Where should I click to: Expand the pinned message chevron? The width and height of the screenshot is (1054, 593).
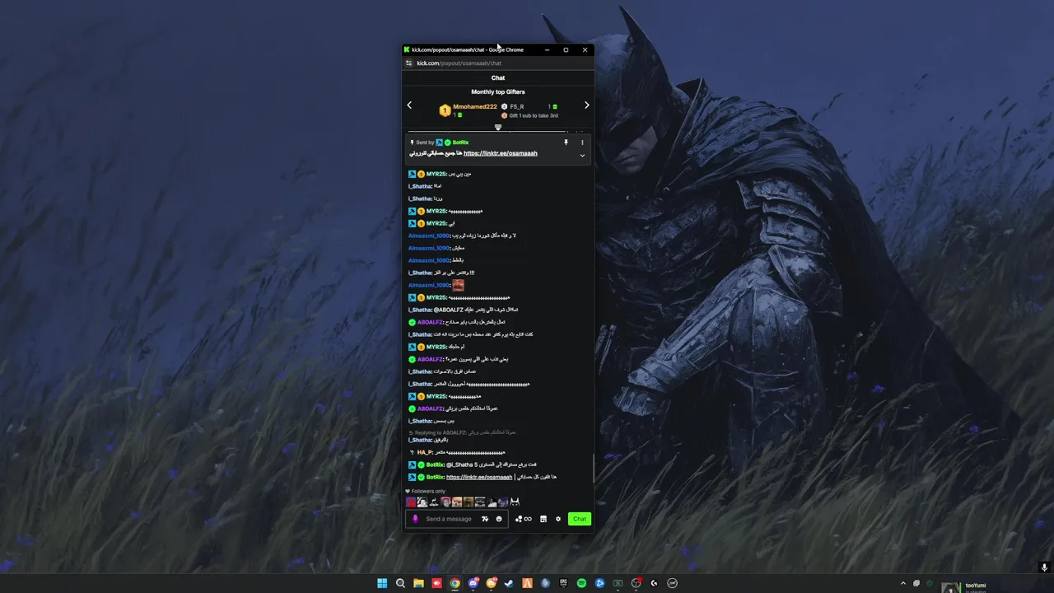pos(582,156)
